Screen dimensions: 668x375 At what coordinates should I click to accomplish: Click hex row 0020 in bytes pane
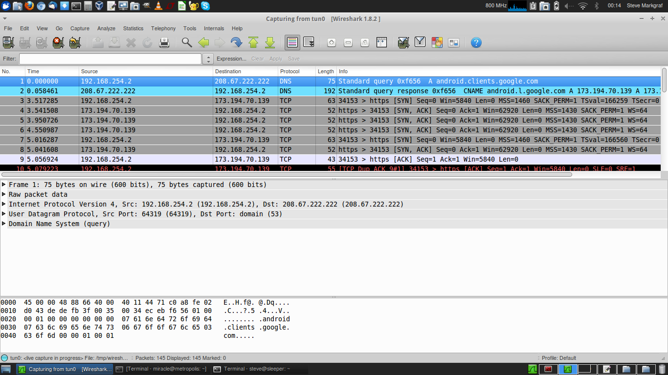(145, 319)
